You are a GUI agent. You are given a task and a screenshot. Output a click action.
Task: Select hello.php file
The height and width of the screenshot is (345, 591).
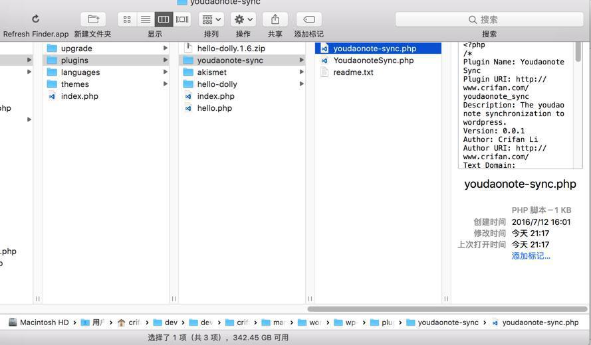[241, 108]
